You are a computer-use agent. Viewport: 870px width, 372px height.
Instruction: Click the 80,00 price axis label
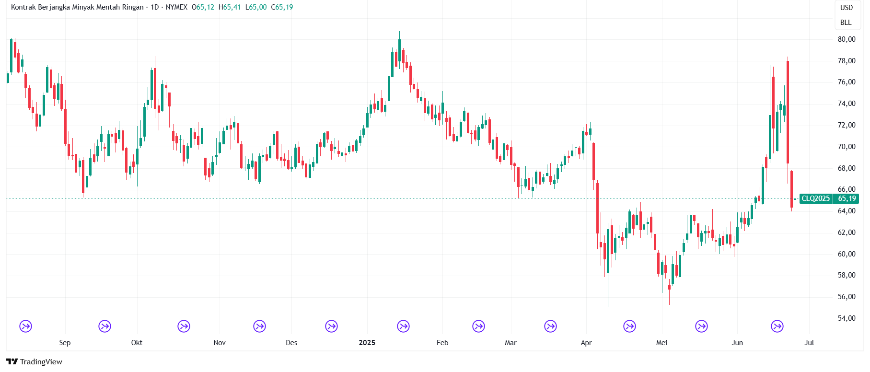847,39
